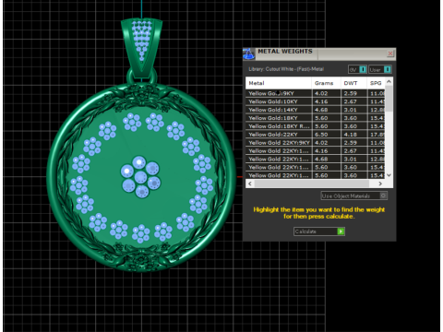
Task: Click the horizontal scroll right arrow
Action: coord(380,184)
